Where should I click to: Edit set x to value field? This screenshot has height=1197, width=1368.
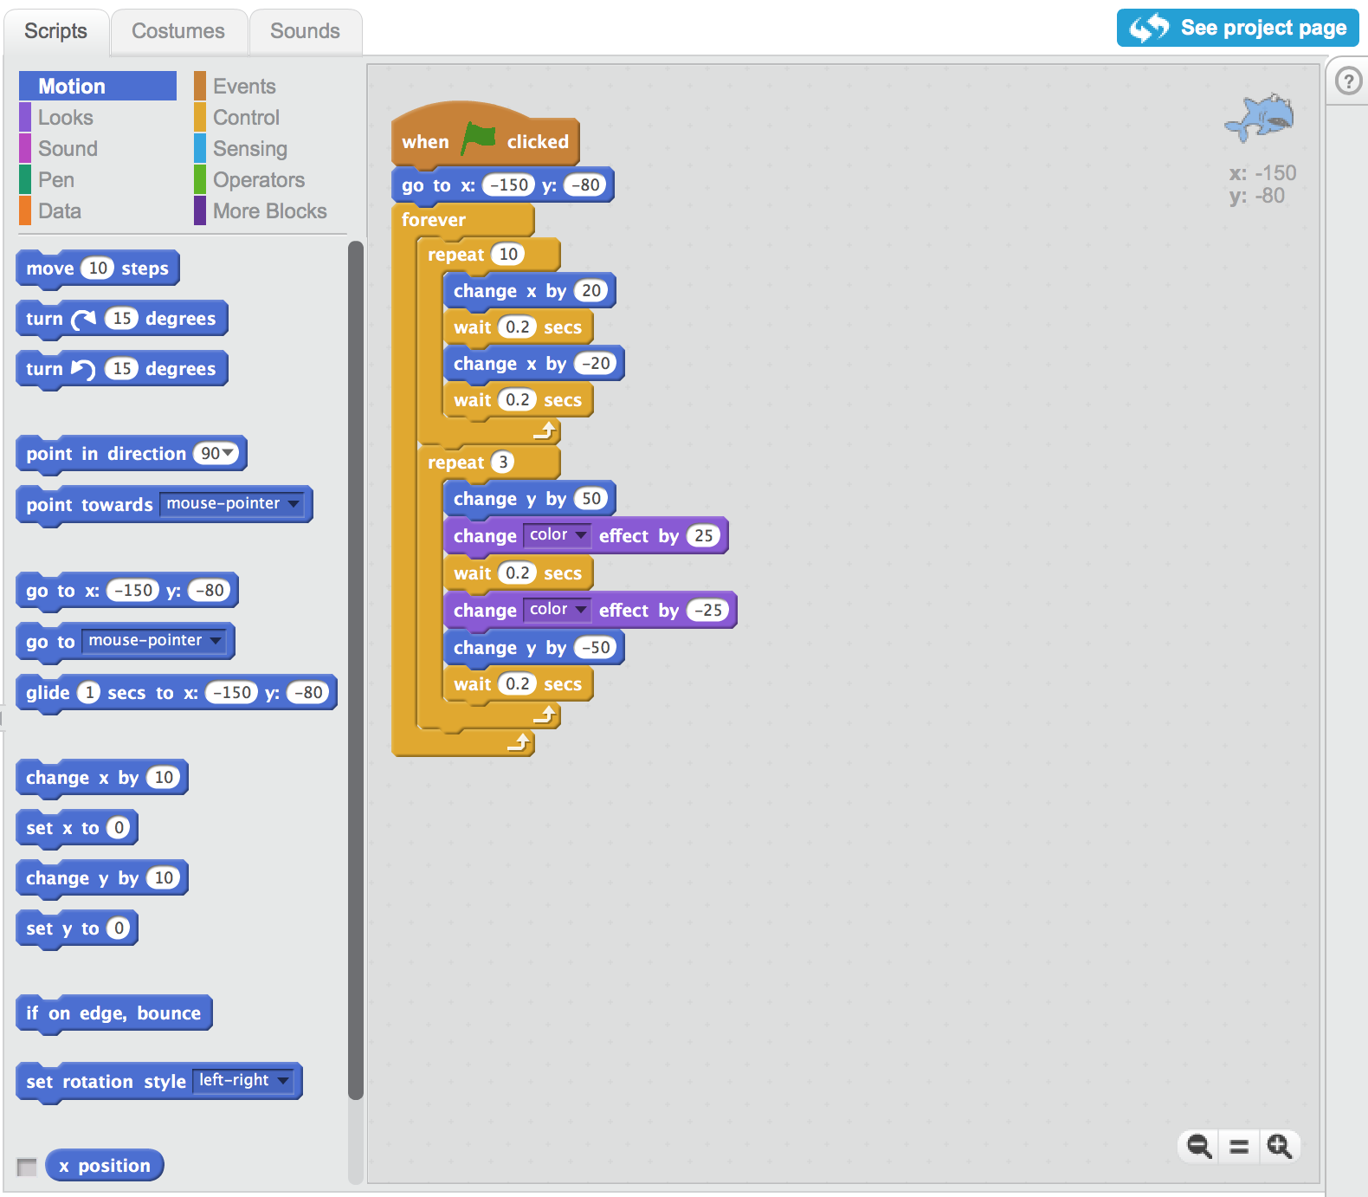pyautogui.click(x=119, y=828)
